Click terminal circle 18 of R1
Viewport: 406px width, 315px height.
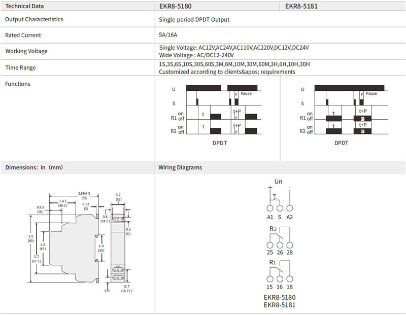pos(290,279)
